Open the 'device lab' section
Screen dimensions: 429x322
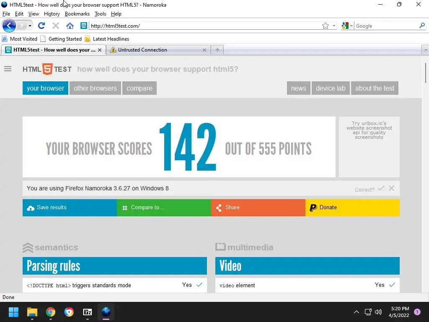tap(331, 88)
